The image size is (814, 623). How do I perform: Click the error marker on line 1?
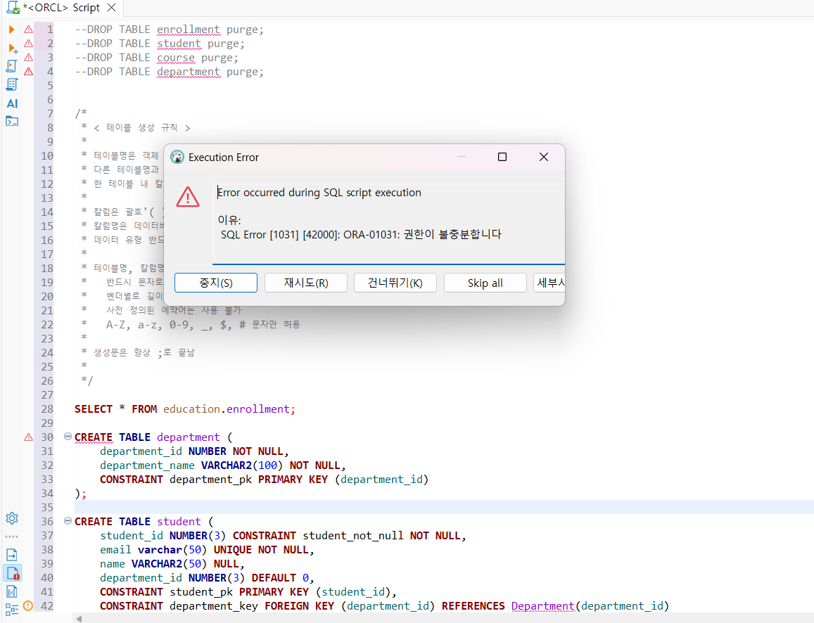[x=29, y=30]
